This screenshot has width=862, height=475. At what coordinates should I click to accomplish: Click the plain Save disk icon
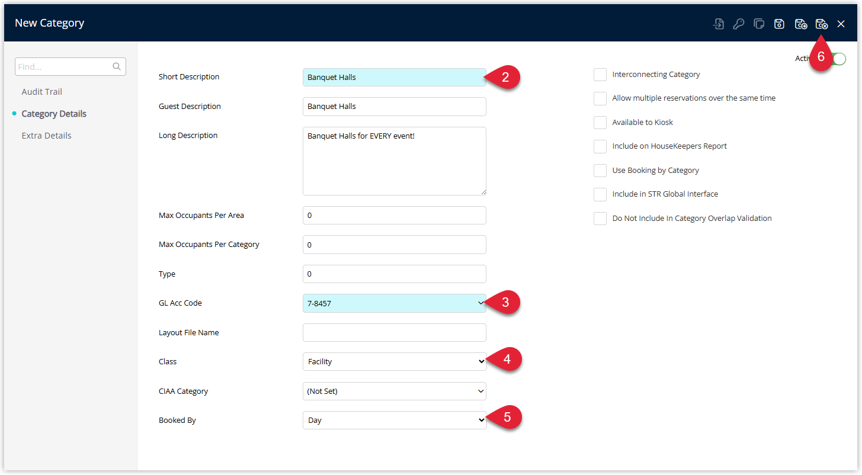tap(780, 24)
